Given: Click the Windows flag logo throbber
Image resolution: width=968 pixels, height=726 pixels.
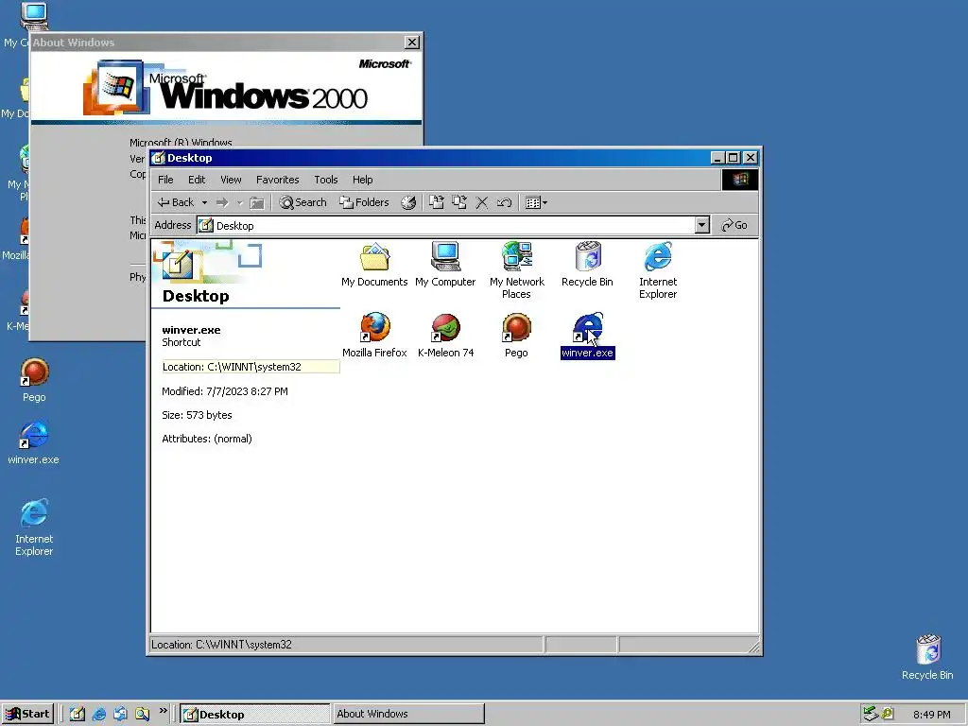Looking at the screenshot, I should click(x=739, y=180).
